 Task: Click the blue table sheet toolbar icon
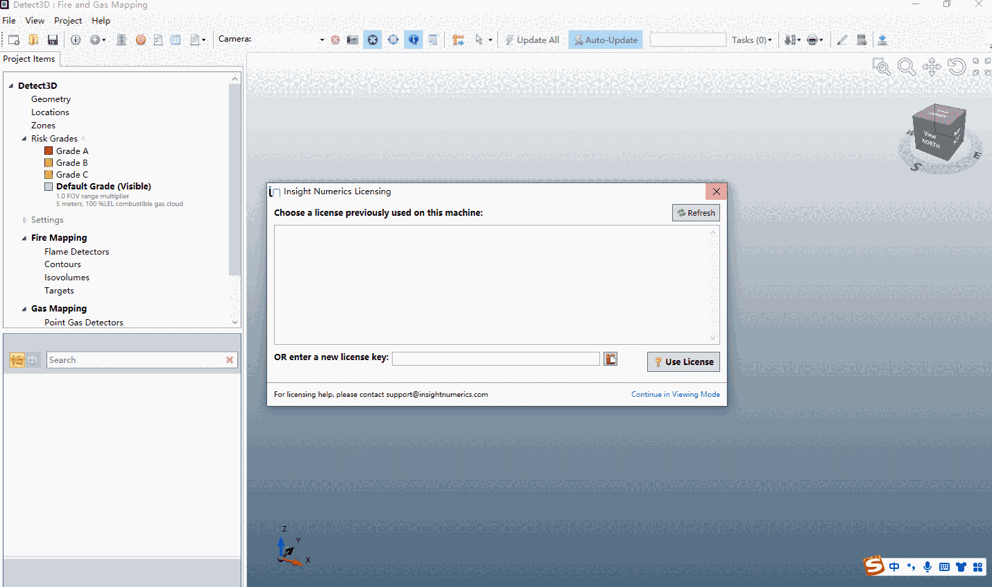click(x=176, y=40)
